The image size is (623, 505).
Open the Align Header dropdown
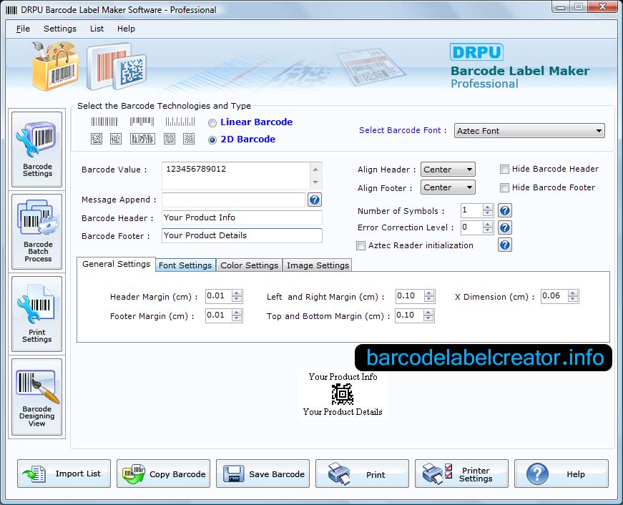point(448,170)
